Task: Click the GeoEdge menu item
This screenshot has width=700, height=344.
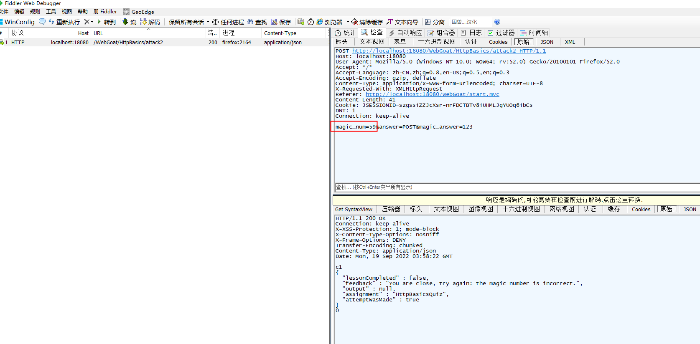Action: click(138, 12)
